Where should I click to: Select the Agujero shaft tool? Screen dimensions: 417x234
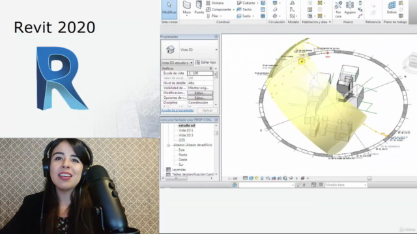350,8
